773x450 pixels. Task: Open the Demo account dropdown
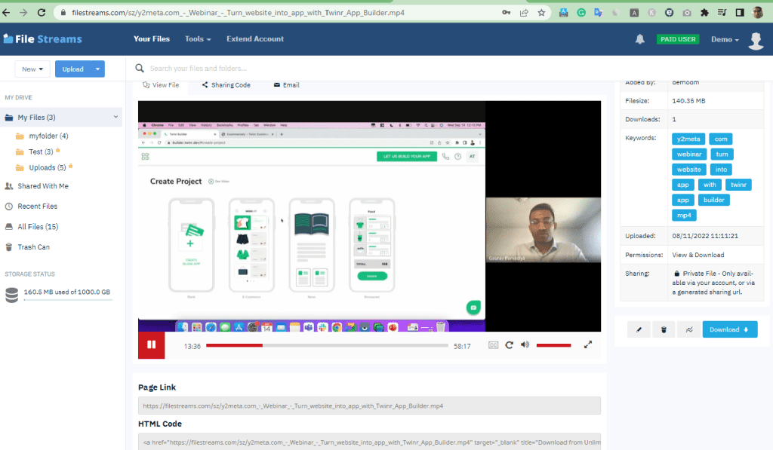[725, 39]
